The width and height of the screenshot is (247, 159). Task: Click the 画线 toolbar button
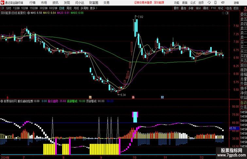tap(206, 8)
